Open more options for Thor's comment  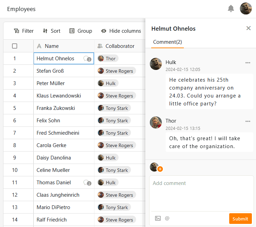pyautogui.click(x=248, y=121)
